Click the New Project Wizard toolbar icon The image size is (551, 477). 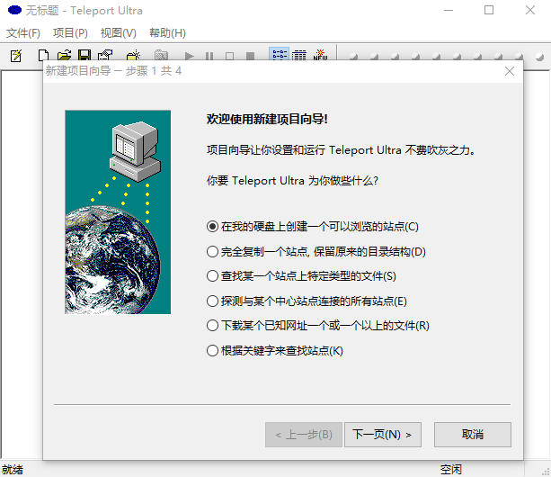click(16, 55)
